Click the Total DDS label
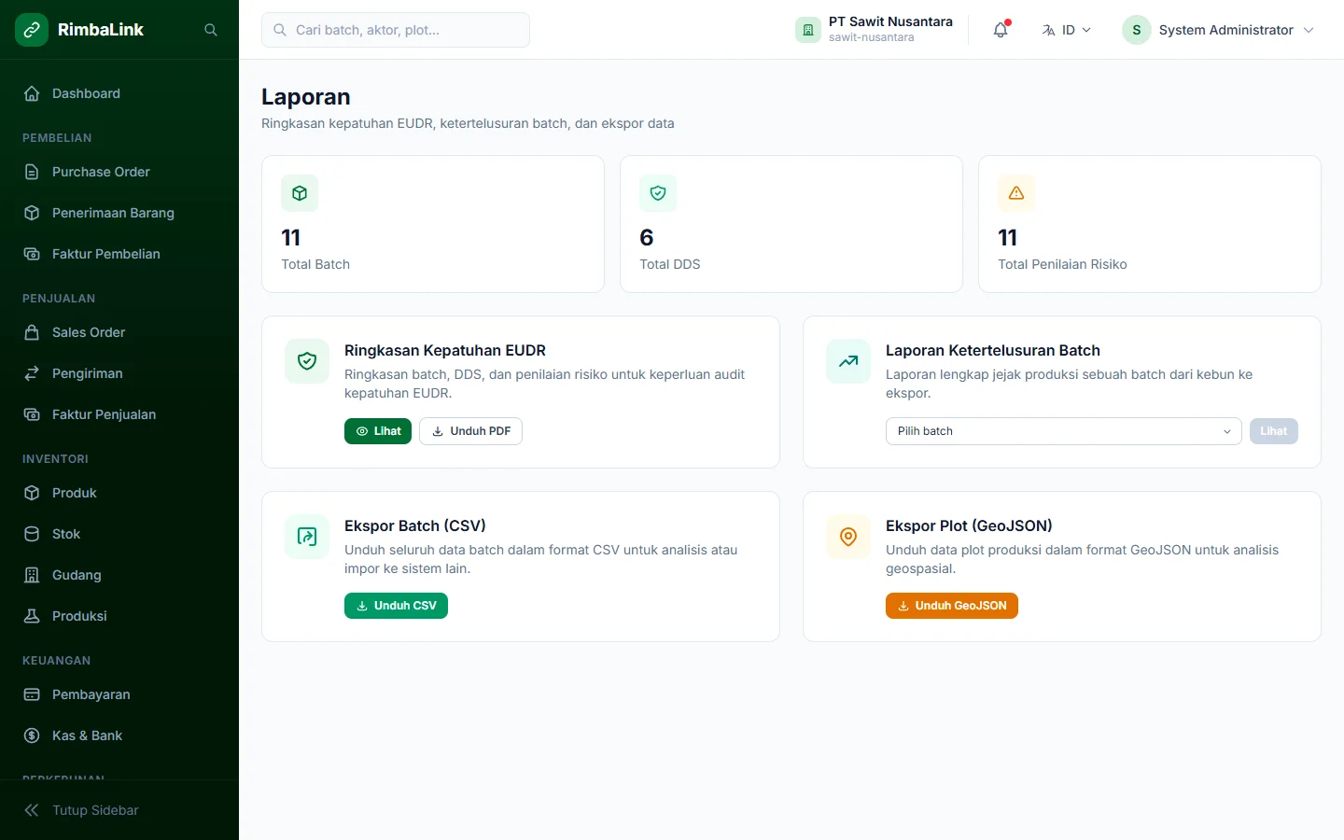This screenshot has width=1344, height=840. tap(670, 264)
